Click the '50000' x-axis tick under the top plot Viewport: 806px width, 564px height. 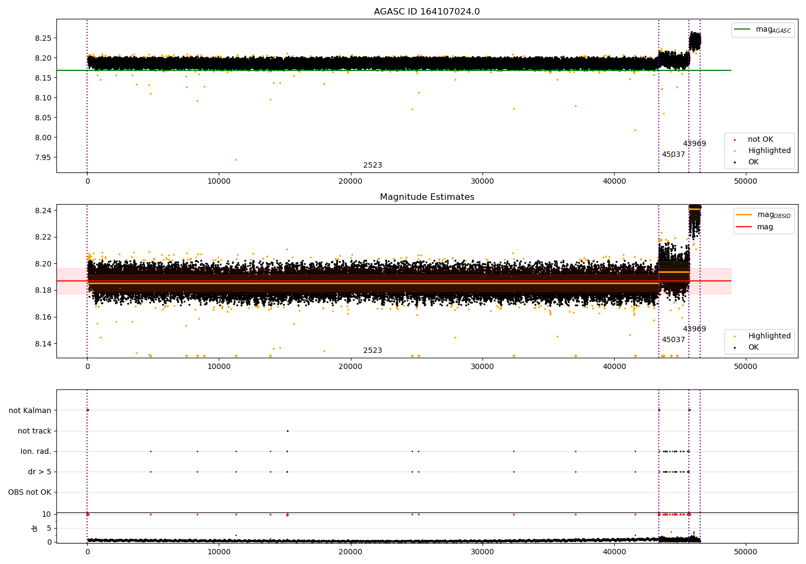click(746, 182)
